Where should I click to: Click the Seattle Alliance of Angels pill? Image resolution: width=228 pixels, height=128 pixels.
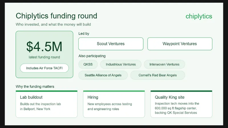tap(103, 75)
